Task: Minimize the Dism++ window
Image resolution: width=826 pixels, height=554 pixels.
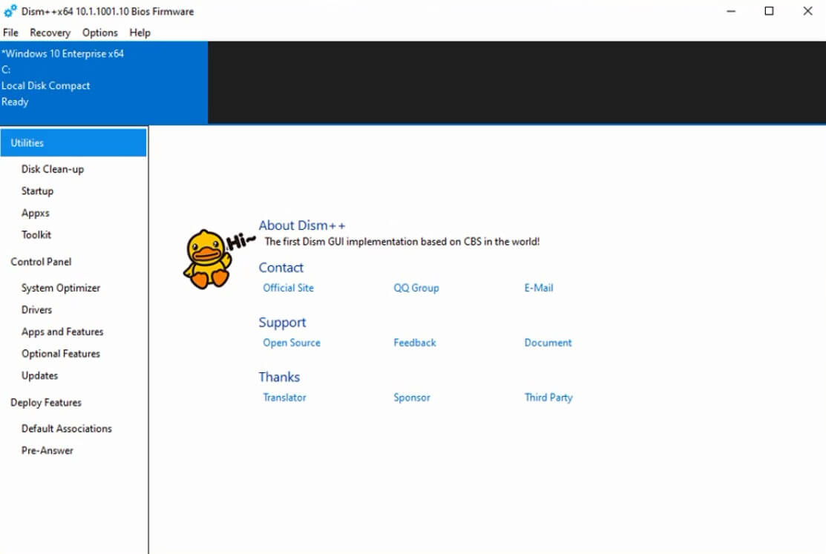Action: click(731, 11)
